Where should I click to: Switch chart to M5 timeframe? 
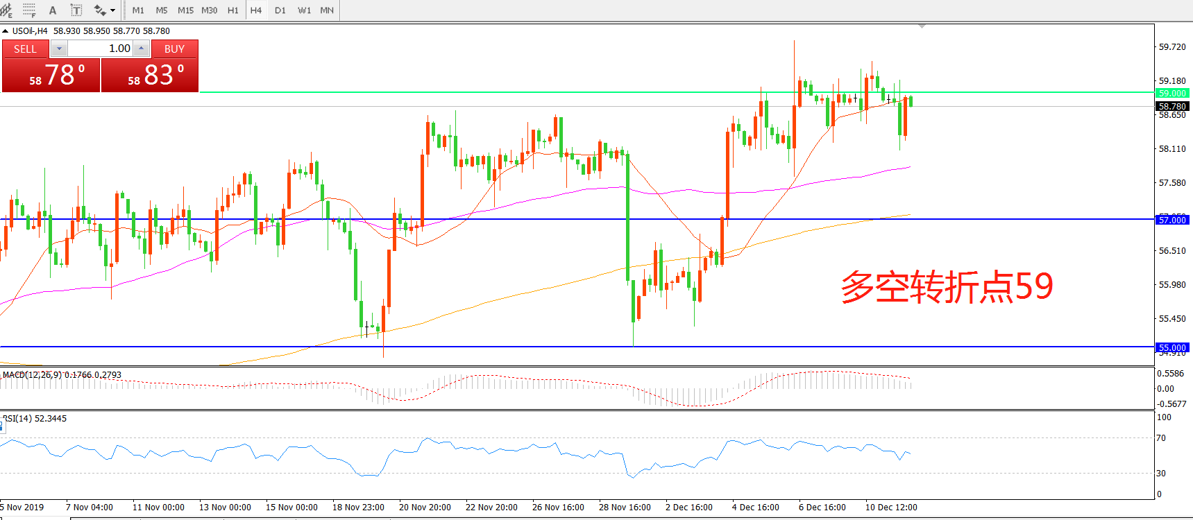[162, 10]
